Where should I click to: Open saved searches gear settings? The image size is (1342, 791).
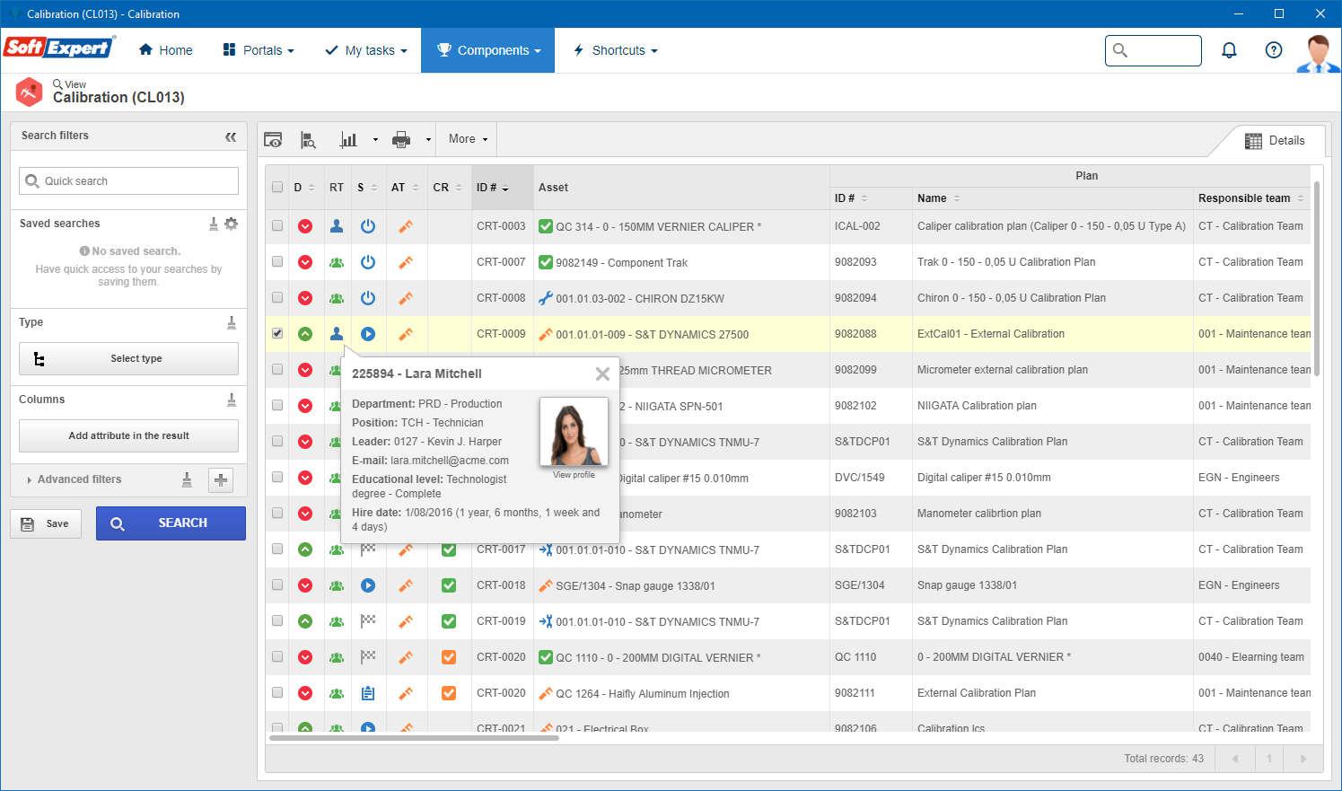pos(232,224)
